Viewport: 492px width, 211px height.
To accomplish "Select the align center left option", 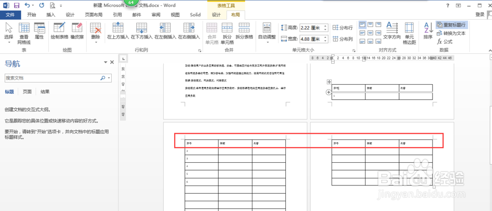I will [363, 32].
